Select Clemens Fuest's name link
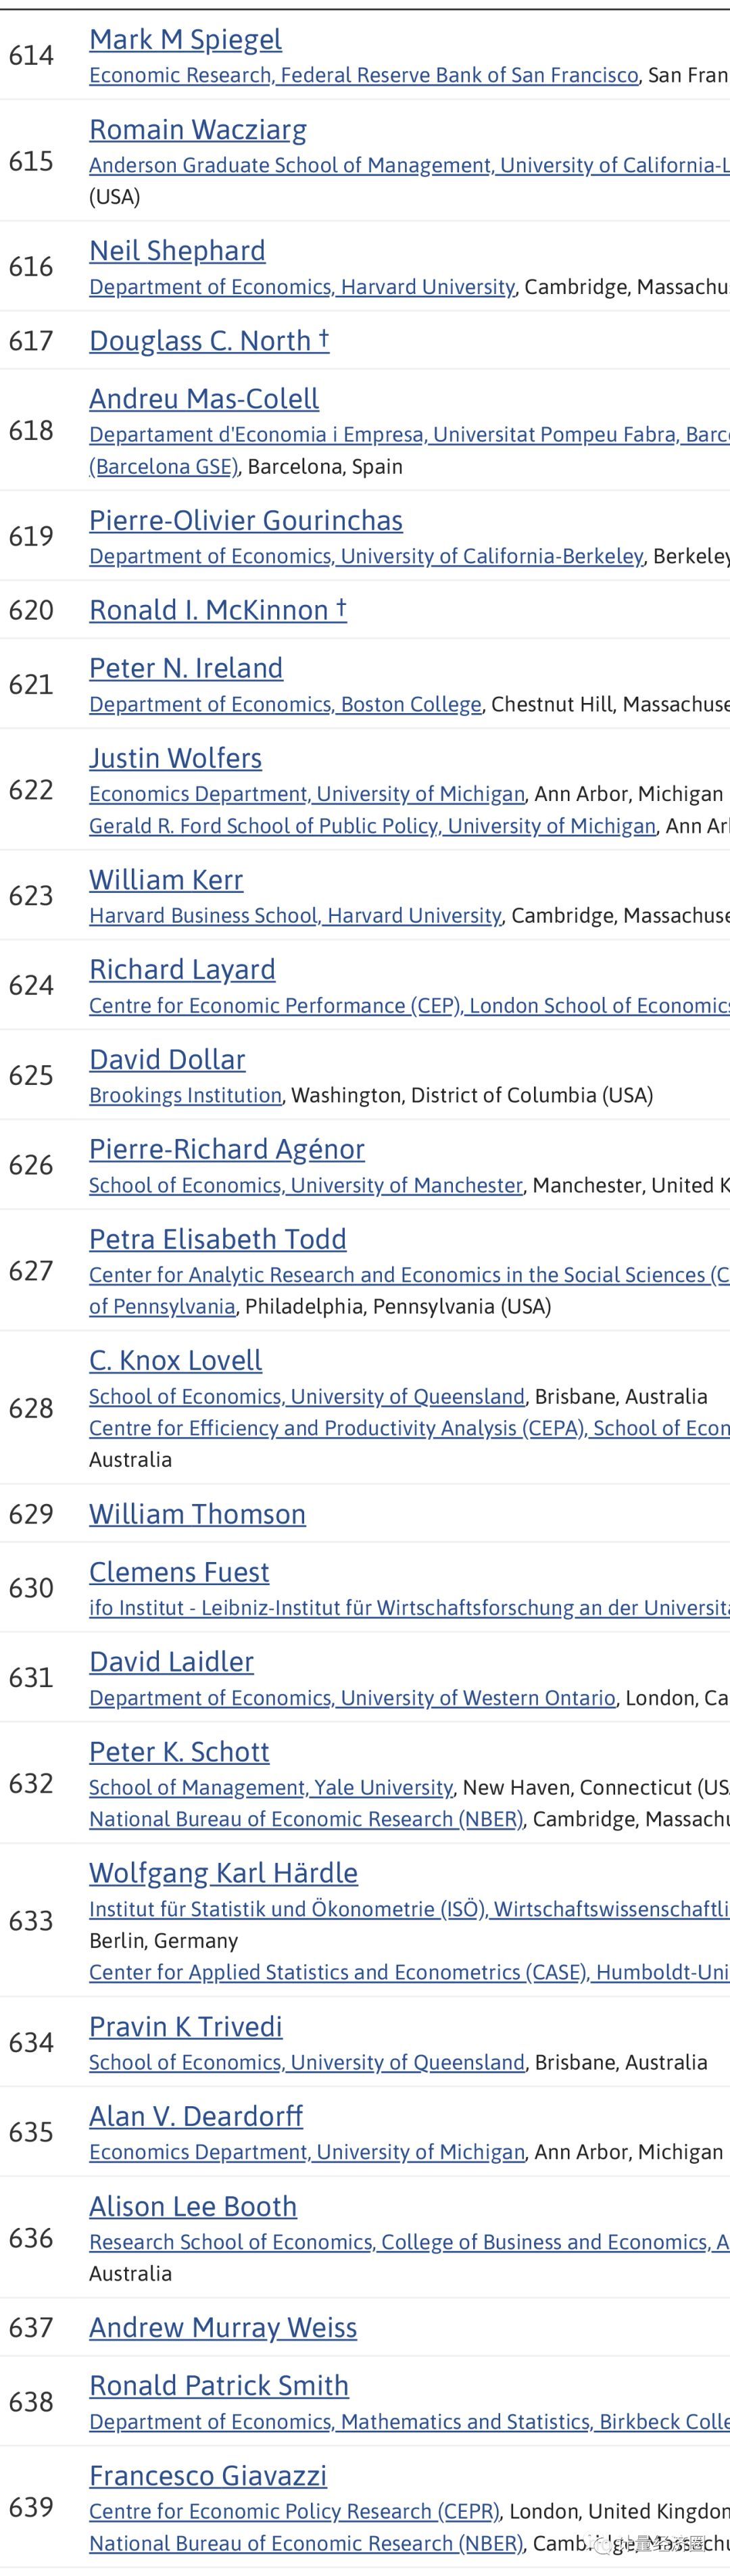This screenshot has height=2576, width=730. [179, 1573]
